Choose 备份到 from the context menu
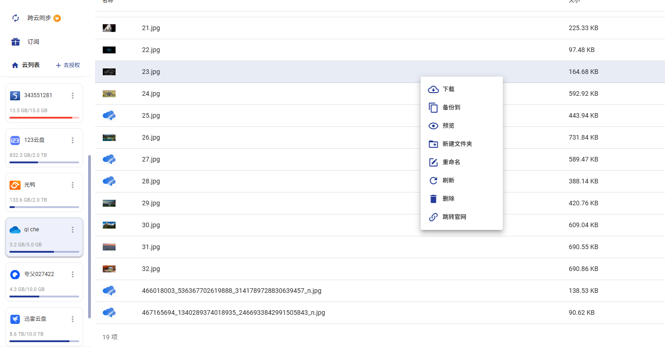Image resolution: width=665 pixels, height=354 pixels. tap(462, 108)
